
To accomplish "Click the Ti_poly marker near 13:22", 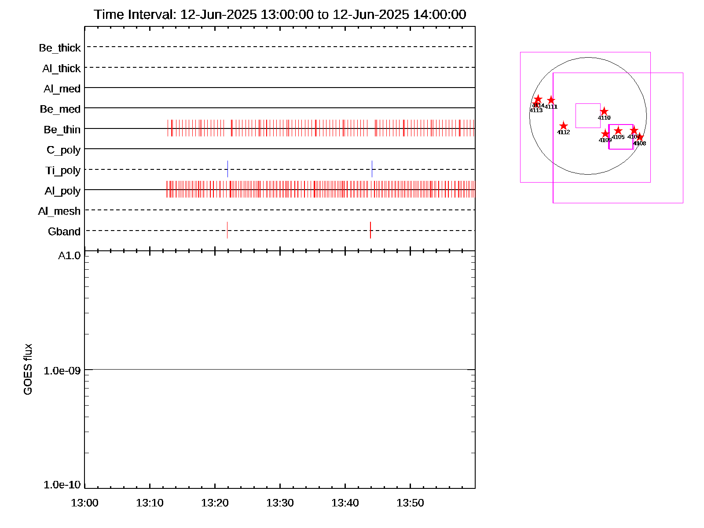I will [x=227, y=169].
